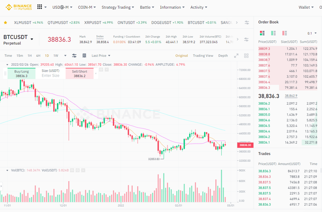Click ask price 38839.3 in order book
322x212 pixels.
[264, 49]
